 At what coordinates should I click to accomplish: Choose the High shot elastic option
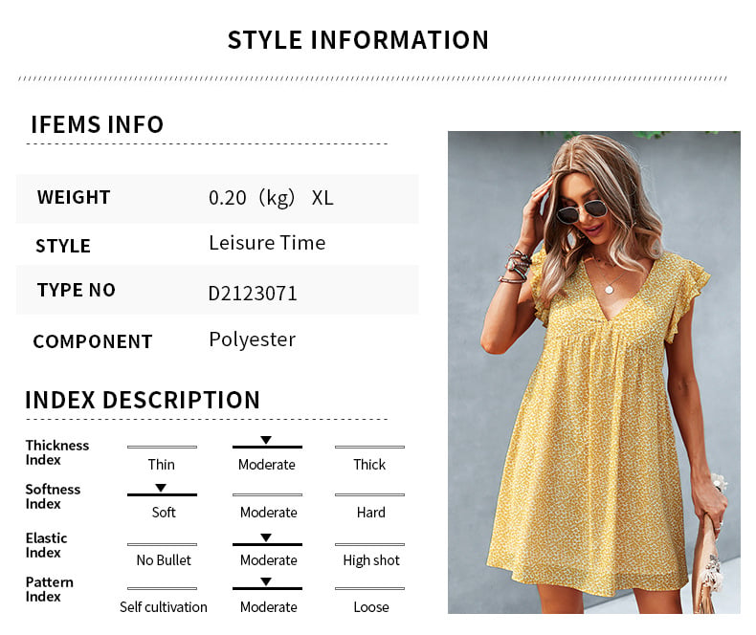pos(371,560)
